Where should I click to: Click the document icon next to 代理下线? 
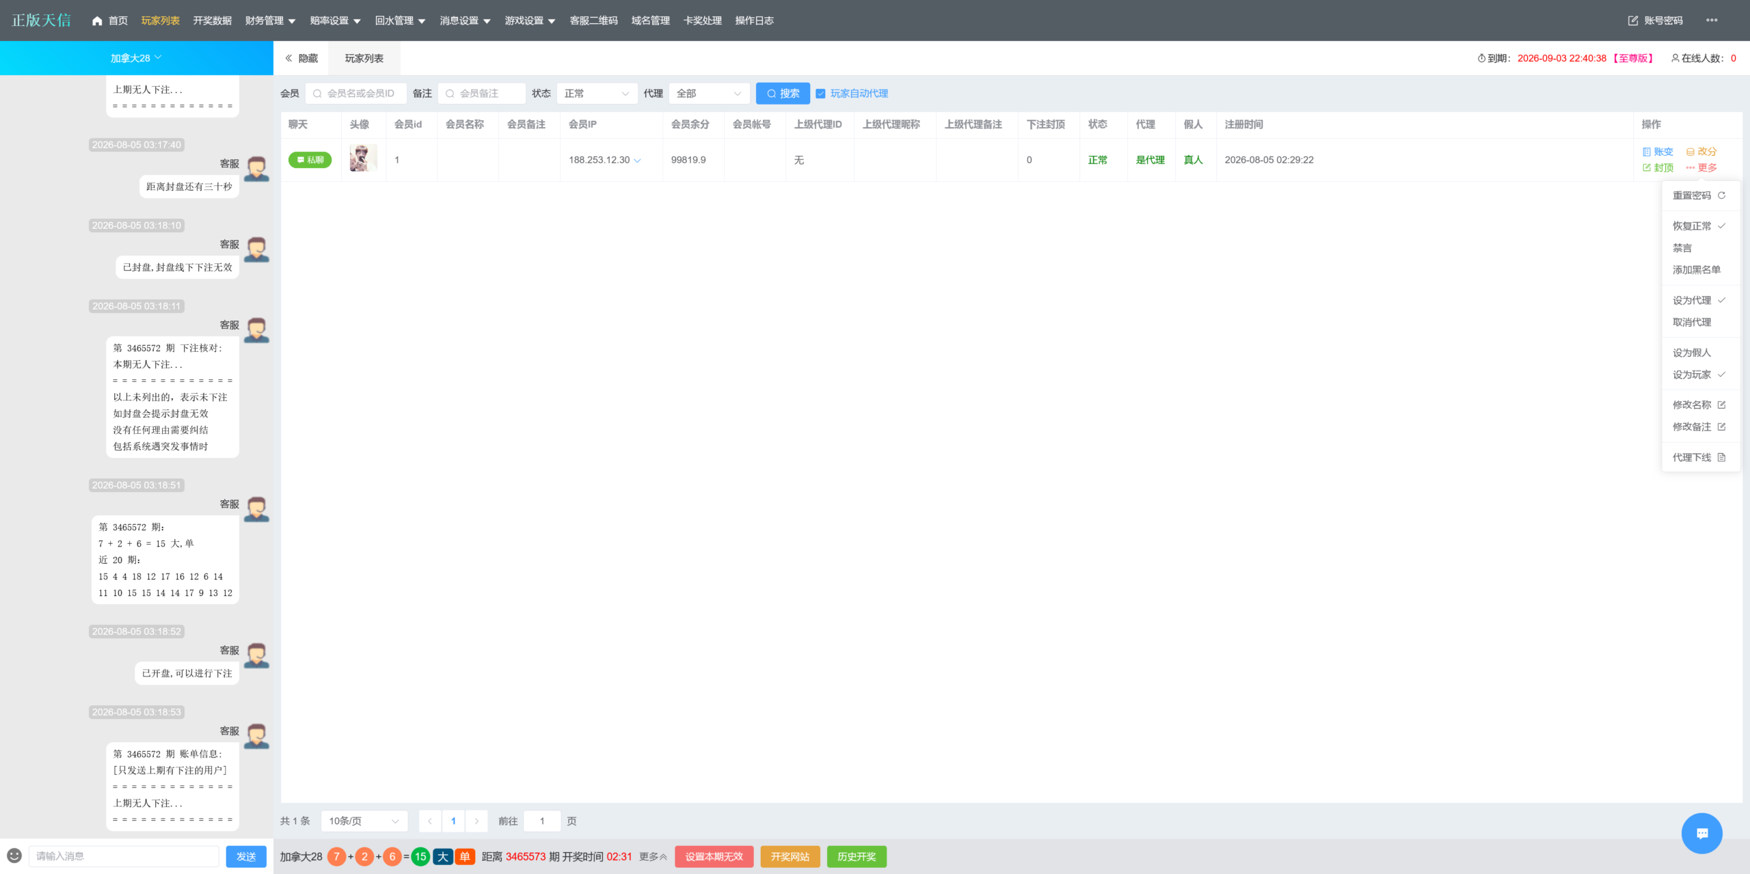[x=1721, y=457]
